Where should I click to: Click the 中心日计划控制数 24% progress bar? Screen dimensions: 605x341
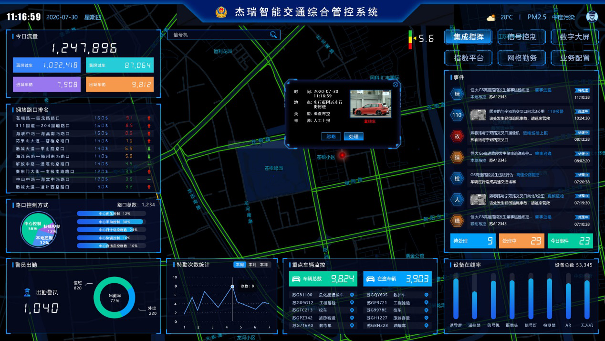pos(112,230)
